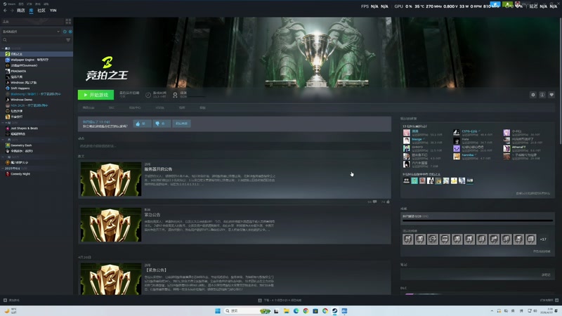The image size is (562, 316).
Task: Go forward with the navigation arrow
Action: point(11,11)
